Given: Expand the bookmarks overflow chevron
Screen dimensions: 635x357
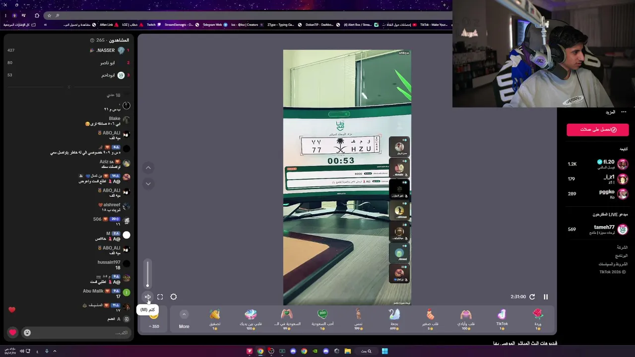Looking at the screenshot, I should (45, 25).
